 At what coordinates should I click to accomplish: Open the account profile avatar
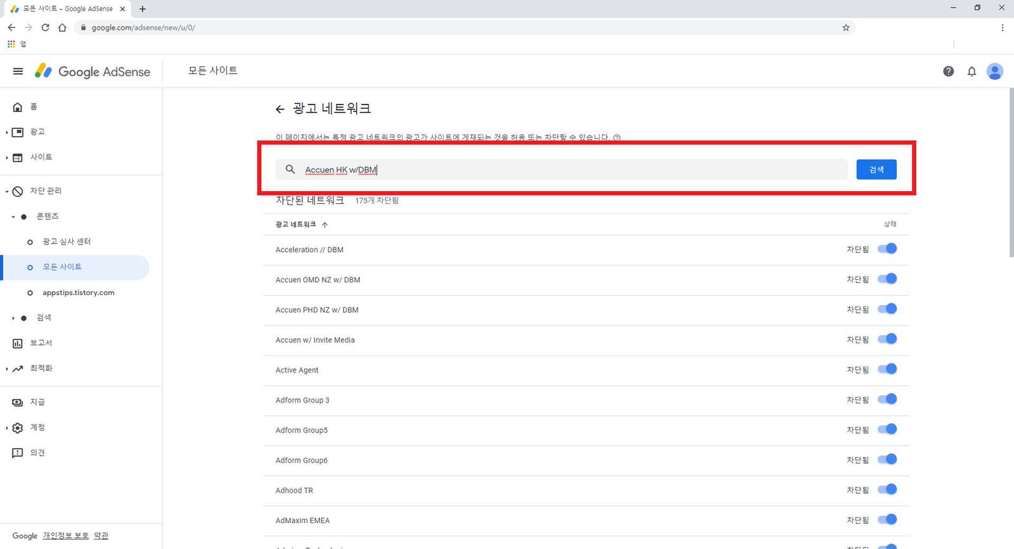pos(995,72)
